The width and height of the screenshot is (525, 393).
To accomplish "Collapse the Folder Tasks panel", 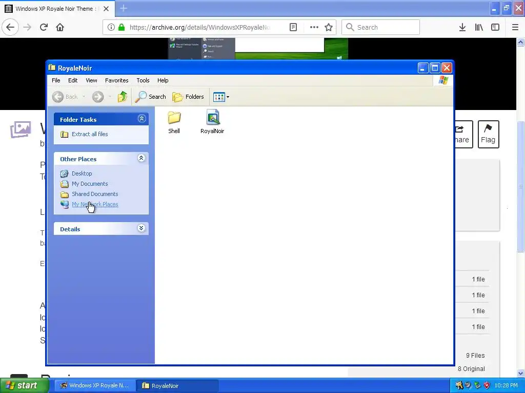I will click(x=142, y=119).
